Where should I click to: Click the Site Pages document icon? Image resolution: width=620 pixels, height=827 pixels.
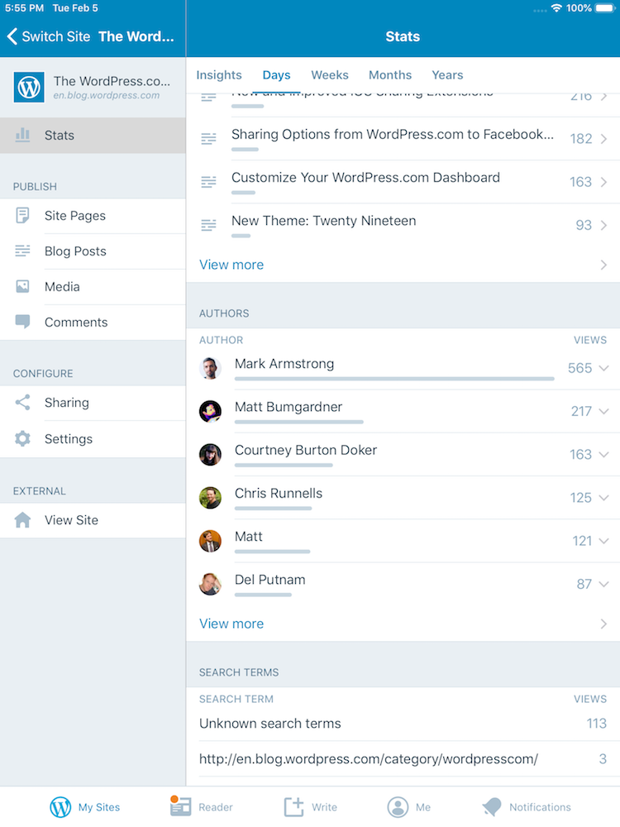pyautogui.click(x=22, y=215)
